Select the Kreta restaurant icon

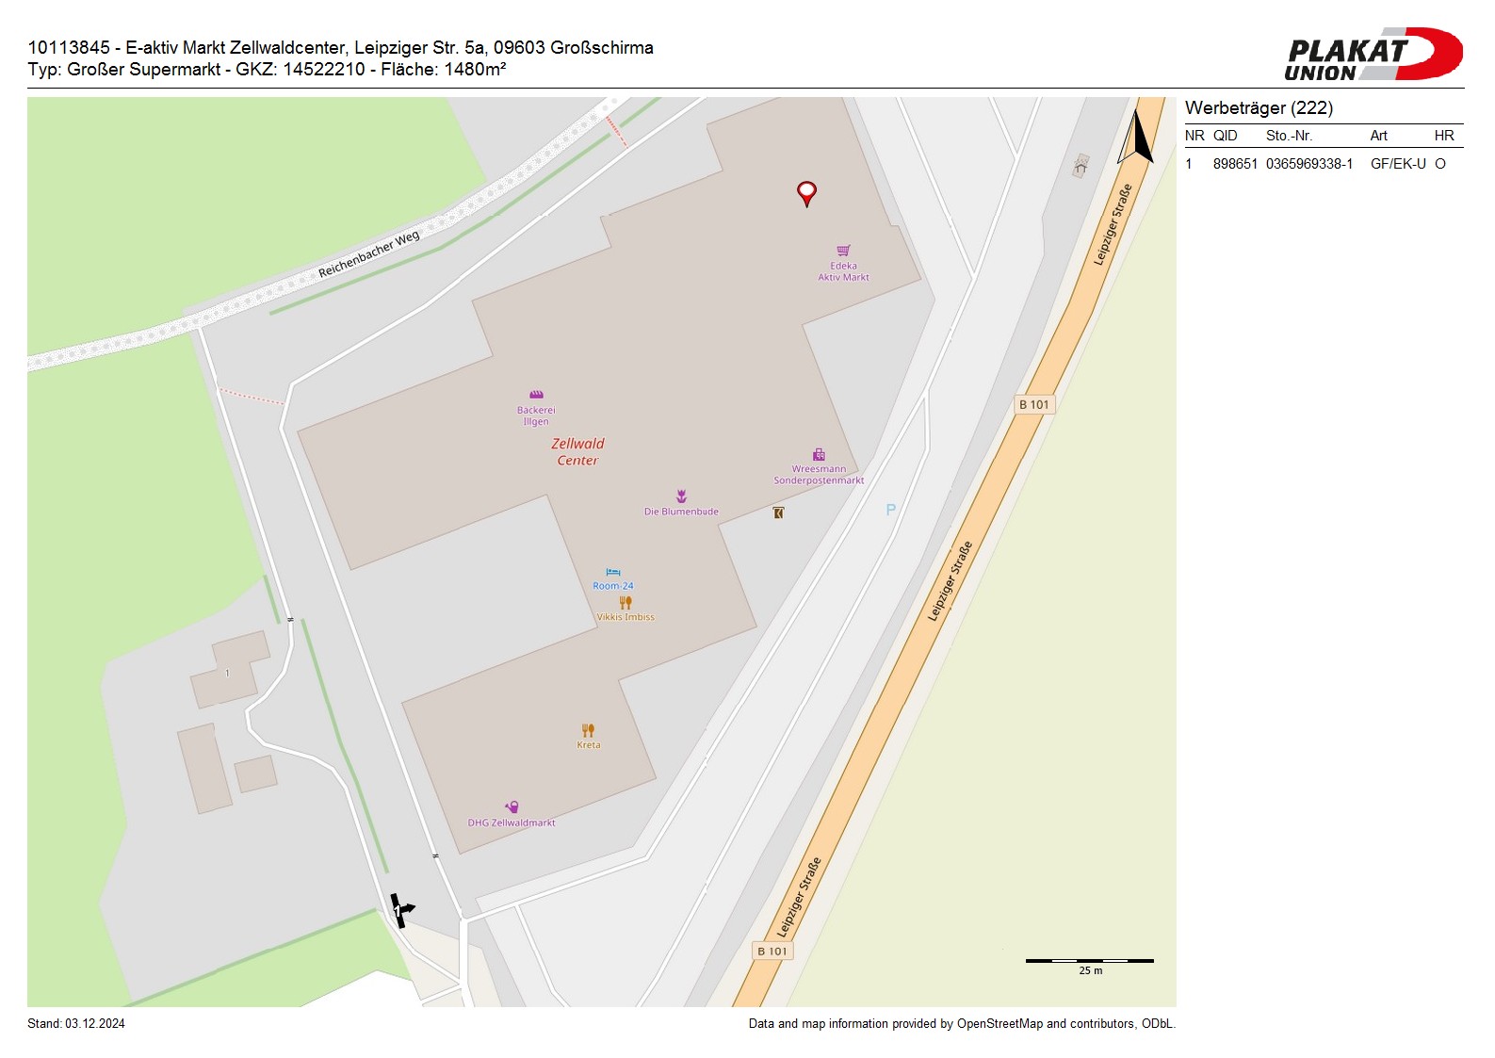click(x=588, y=730)
